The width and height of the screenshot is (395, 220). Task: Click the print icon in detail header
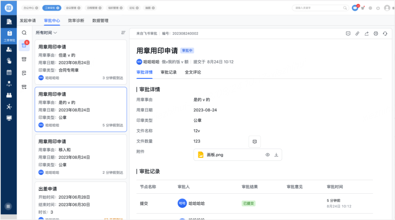click(376, 34)
